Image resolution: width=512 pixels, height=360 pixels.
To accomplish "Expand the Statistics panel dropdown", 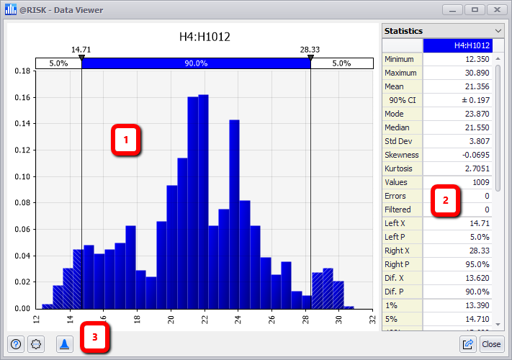I will [x=498, y=31].
